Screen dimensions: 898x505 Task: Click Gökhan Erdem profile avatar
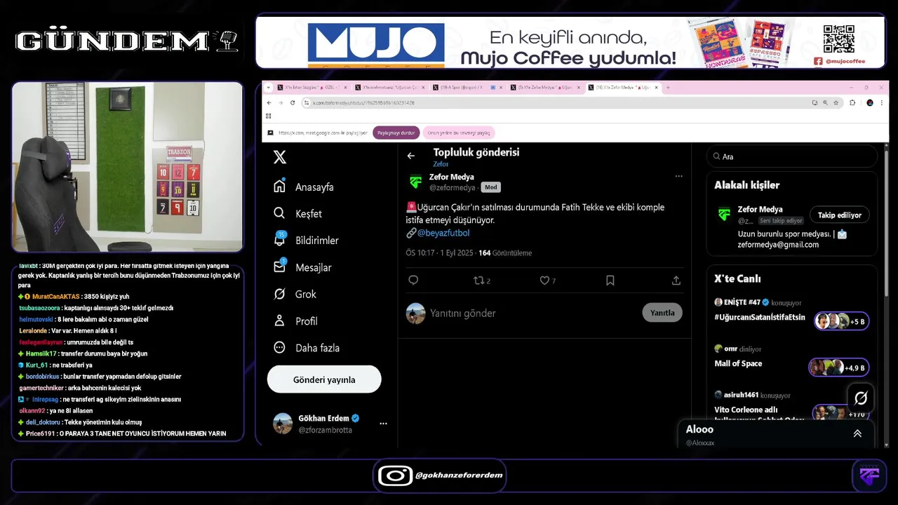[283, 424]
